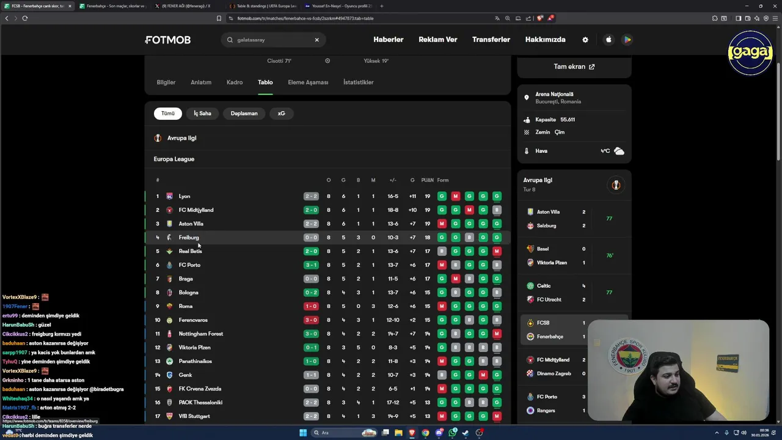Screen dimensions: 782x440
Task: Switch to the Bilgiler tab
Action: [166, 82]
